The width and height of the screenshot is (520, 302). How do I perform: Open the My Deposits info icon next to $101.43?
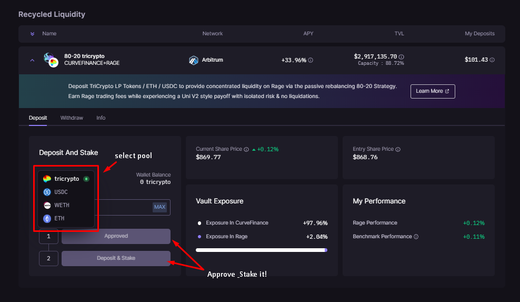click(492, 60)
